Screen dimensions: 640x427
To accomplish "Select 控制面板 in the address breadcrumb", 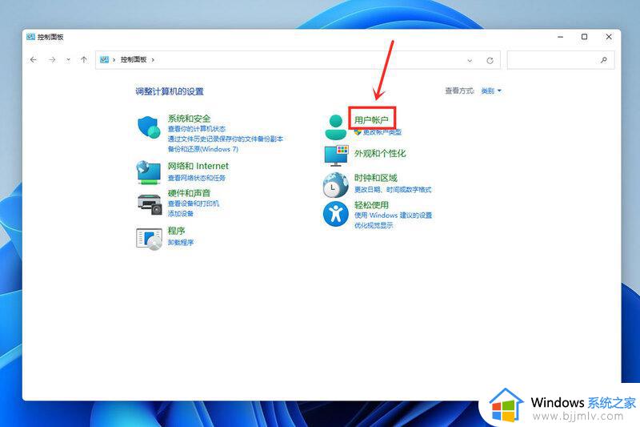I will [x=134, y=59].
